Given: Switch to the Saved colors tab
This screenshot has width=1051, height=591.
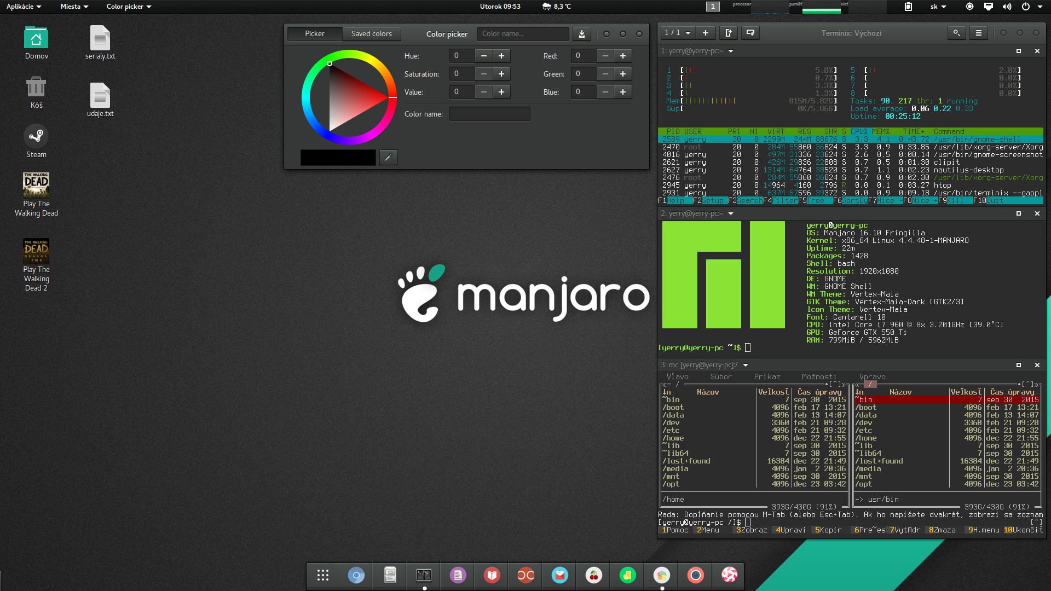Looking at the screenshot, I should tap(371, 34).
